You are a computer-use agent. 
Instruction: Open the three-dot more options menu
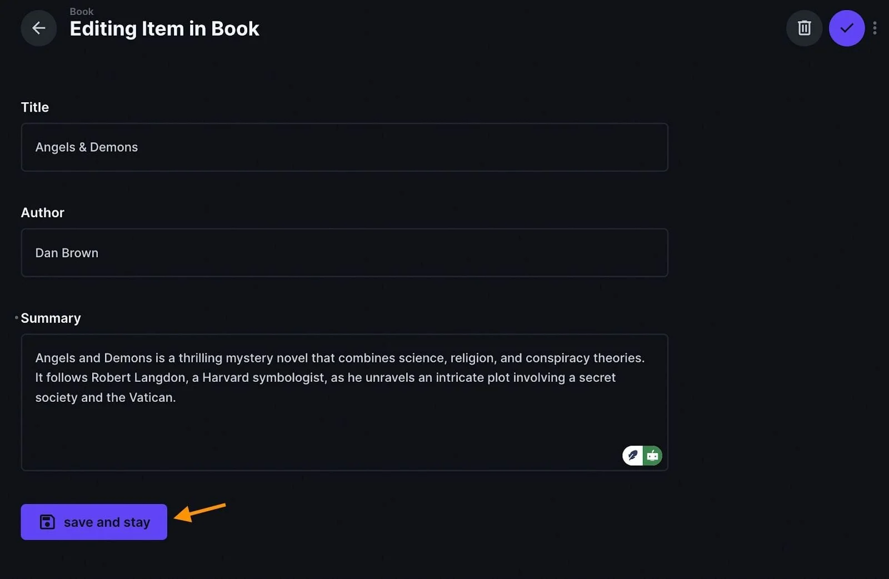click(x=875, y=28)
